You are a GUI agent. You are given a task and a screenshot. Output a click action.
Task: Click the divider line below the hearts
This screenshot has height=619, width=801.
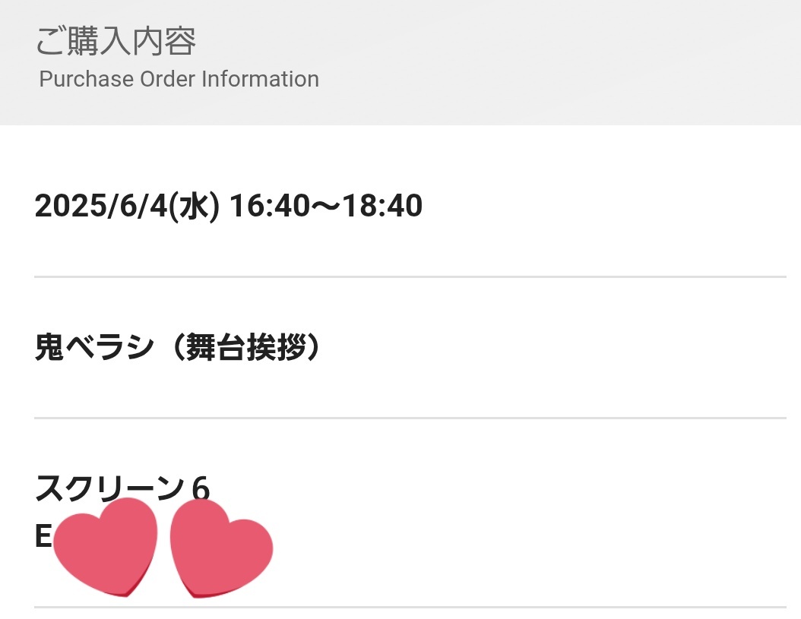point(410,608)
